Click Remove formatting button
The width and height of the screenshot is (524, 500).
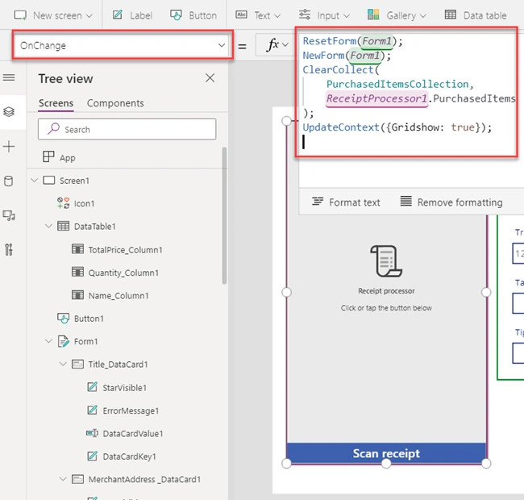pos(451,202)
